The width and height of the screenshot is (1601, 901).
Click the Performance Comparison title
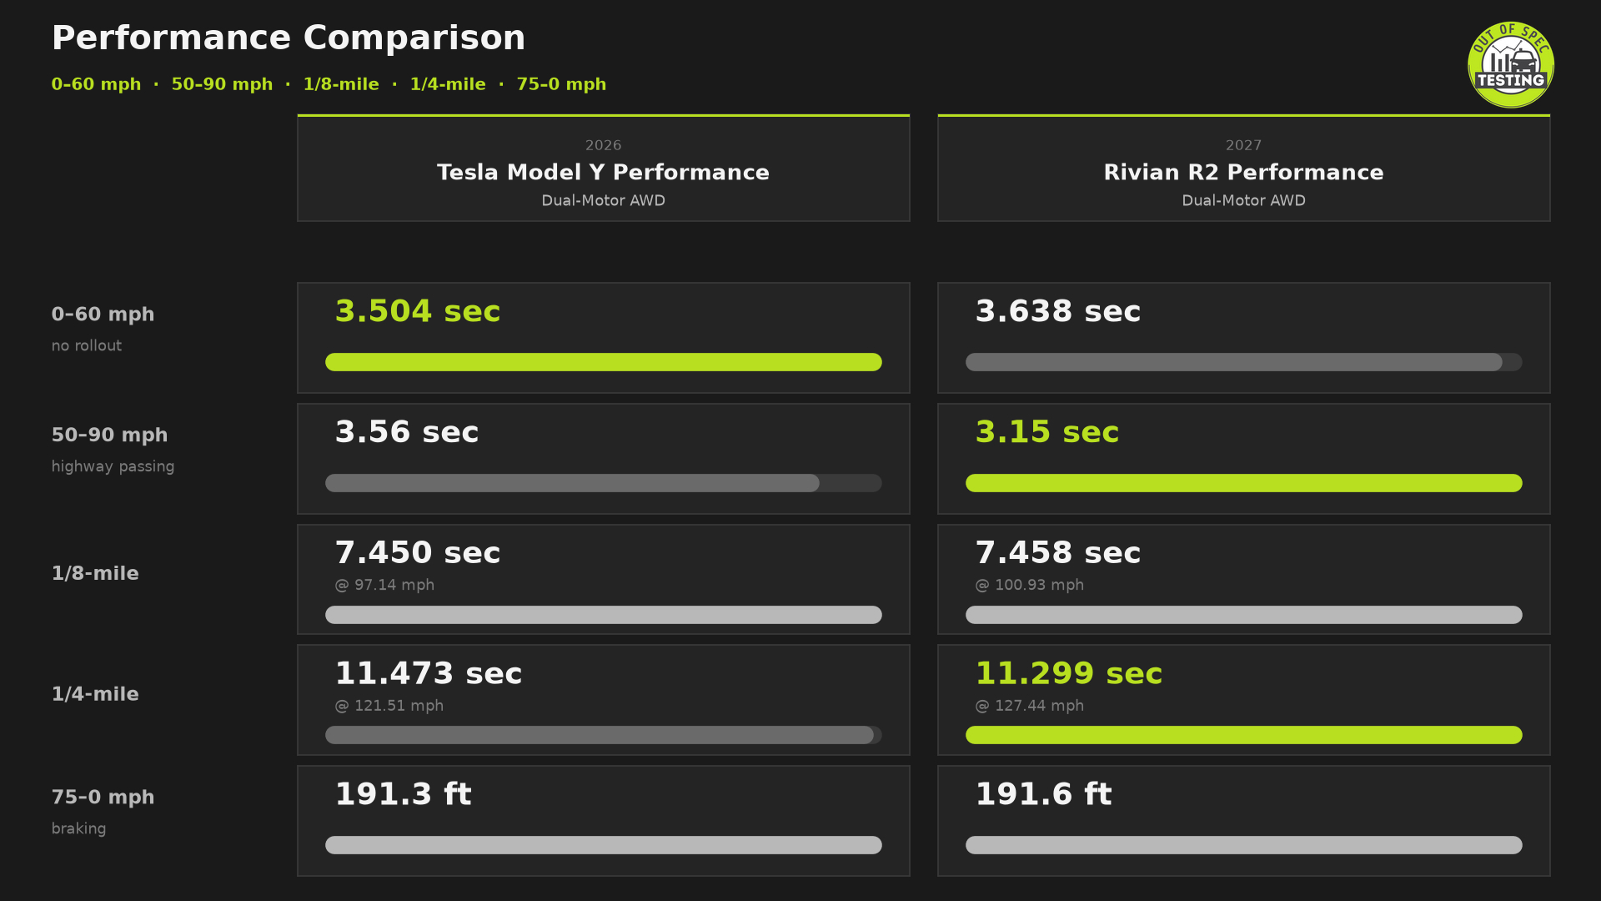point(289,38)
